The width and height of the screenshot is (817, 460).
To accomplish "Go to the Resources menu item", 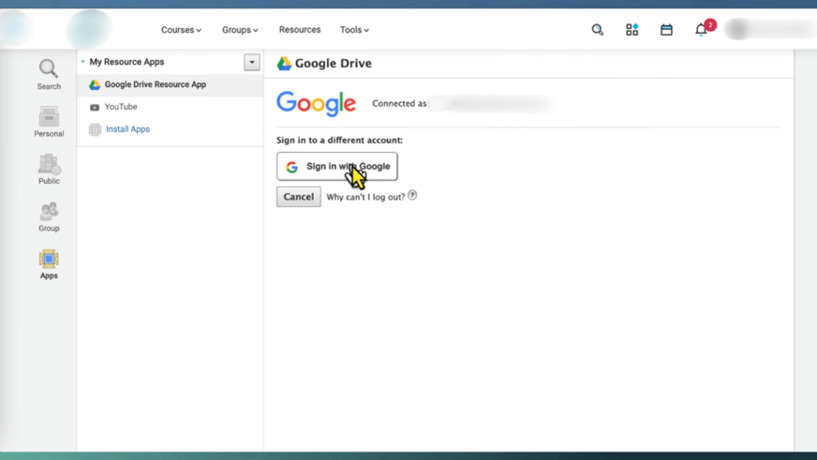I will click(x=300, y=30).
